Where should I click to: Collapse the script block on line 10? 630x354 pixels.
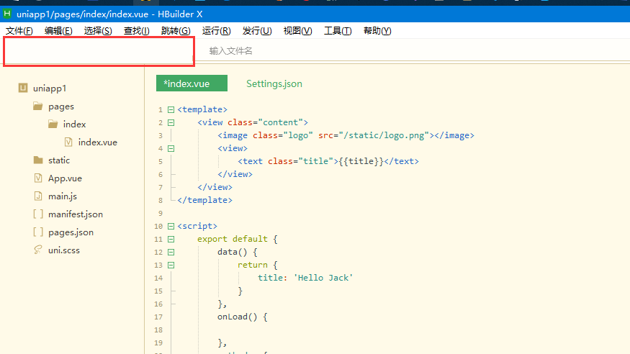click(171, 226)
